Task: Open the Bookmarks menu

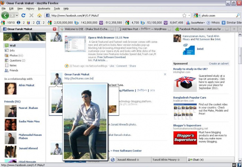Action: (x=44, y=9)
